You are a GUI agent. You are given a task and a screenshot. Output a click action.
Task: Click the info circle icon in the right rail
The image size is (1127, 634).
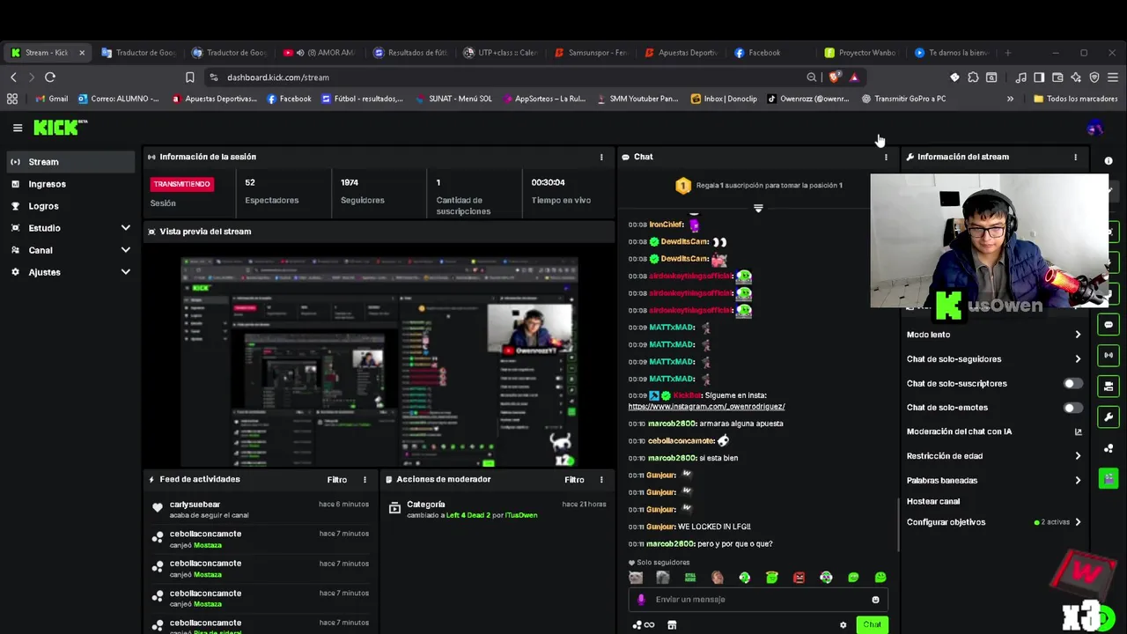pos(1109,160)
